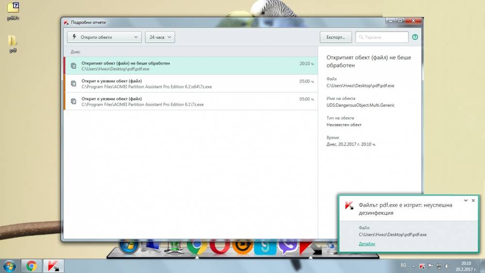Click the Kaspersky icon in the notification popup

[349, 205]
